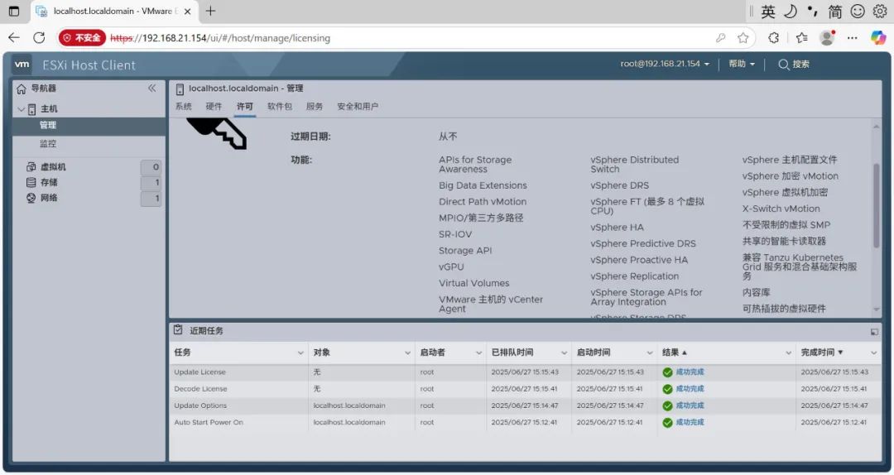Open favorites list icon
This screenshot has height=475, width=894.
point(801,37)
